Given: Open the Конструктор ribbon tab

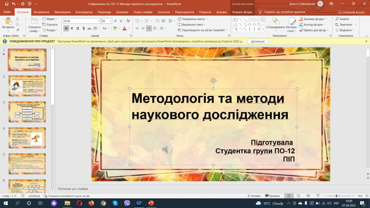Looking at the screenshot, I should 84,12.
